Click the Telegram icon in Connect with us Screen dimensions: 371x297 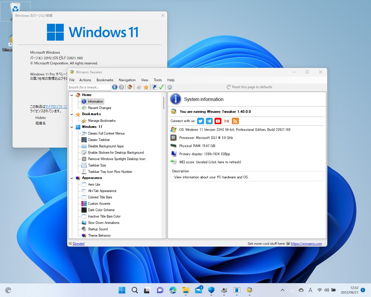click(209, 121)
